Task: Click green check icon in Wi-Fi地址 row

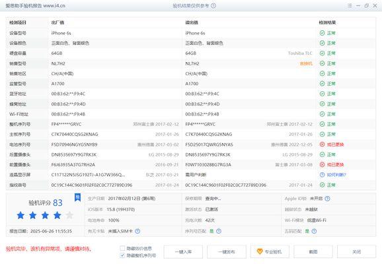Action: point(322,114)
